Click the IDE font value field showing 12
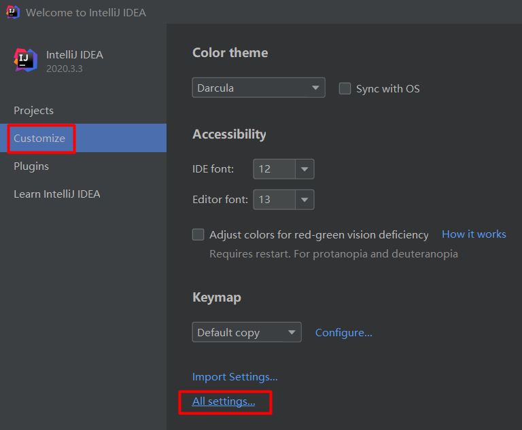The height and width of the screenshot is (430, 522). point(275,169)
